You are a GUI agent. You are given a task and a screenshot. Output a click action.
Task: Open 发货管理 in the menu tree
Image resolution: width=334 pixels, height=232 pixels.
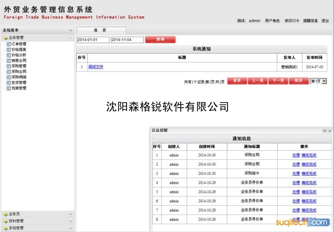pyautogui.click(x=19, y=83)
